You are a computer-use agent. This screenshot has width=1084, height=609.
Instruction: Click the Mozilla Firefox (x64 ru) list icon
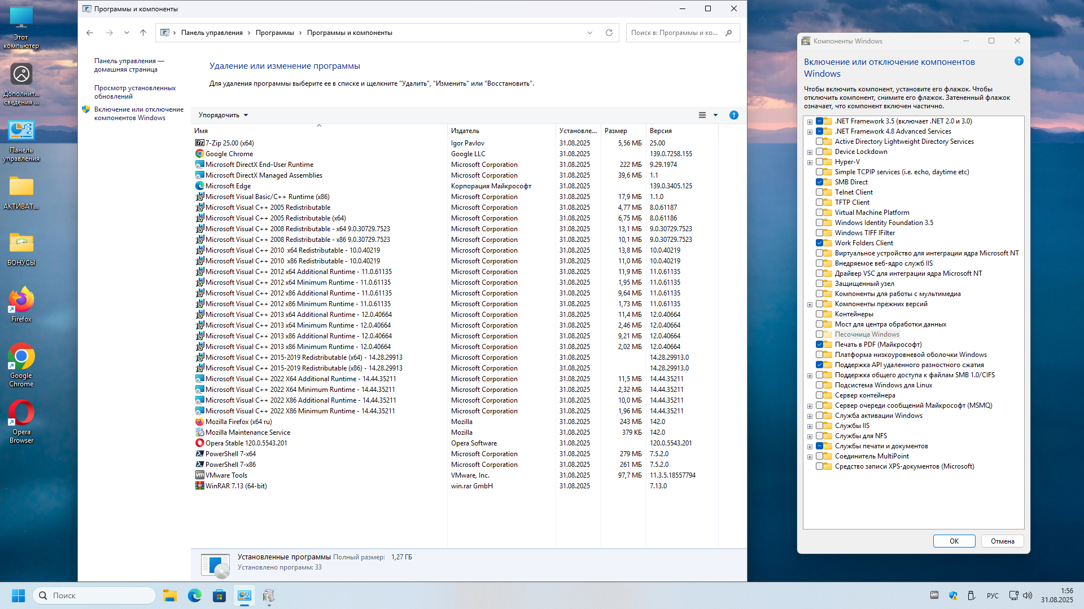coord(199,422)
